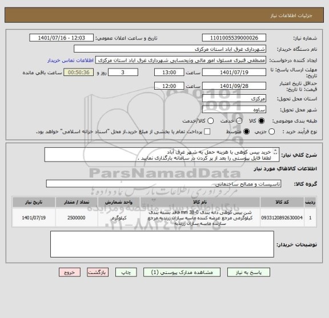Click the countdown timer 00:50:36

[79, 73]
